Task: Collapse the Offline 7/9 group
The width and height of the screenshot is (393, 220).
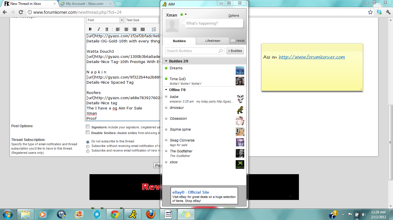Action: (166, 90)
